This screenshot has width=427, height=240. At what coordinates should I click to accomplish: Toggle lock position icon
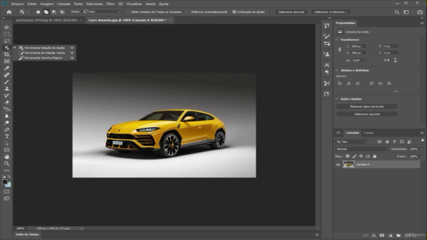coord(361,156)
